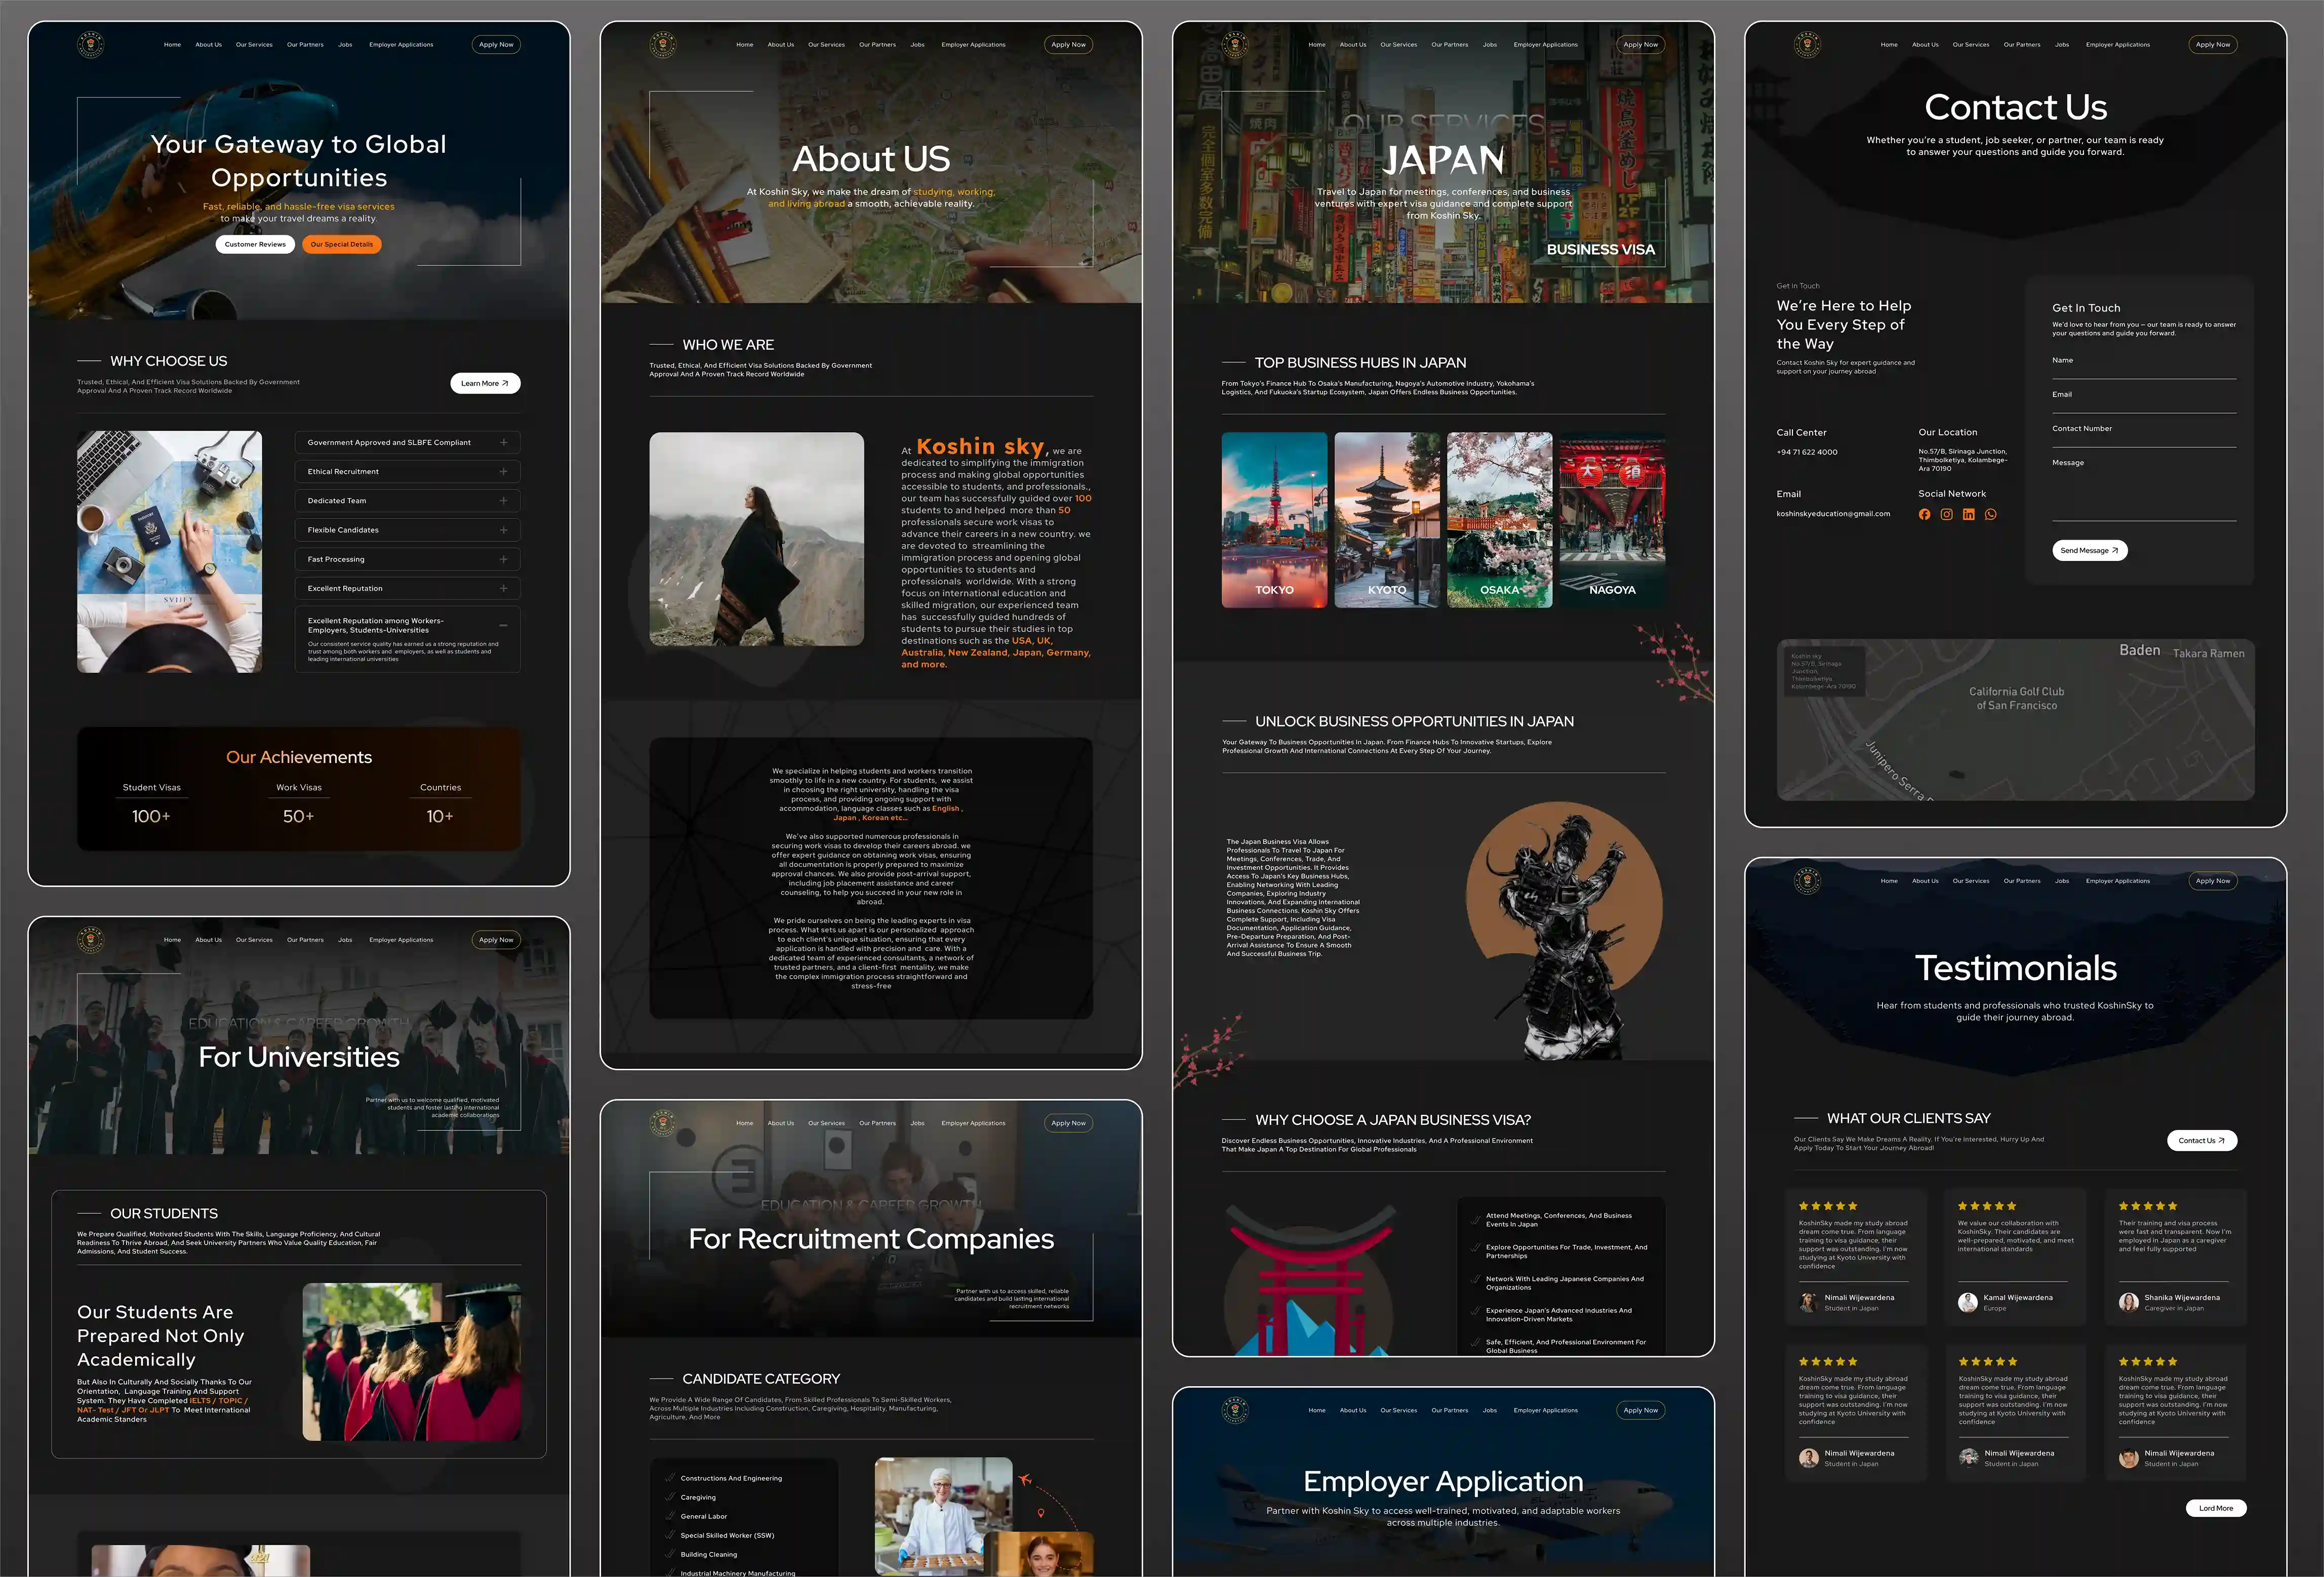
Task: Click the logo on the Contact Us page
Action: (x=1807, y=45)
